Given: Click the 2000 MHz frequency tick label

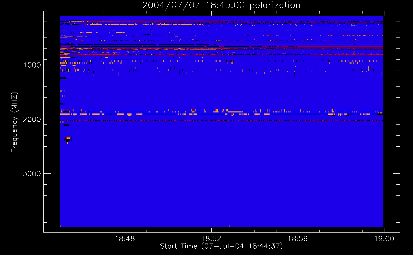Looking at the screenshot, I should tap(32, 119).
